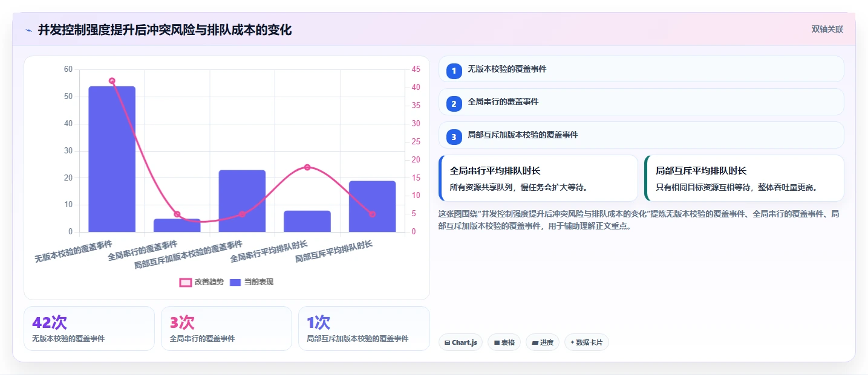868x375 pixels.
Task: Click the bar for 局部互斥加版本校验的覆盖事件
Action: click(x=242, y=201)
